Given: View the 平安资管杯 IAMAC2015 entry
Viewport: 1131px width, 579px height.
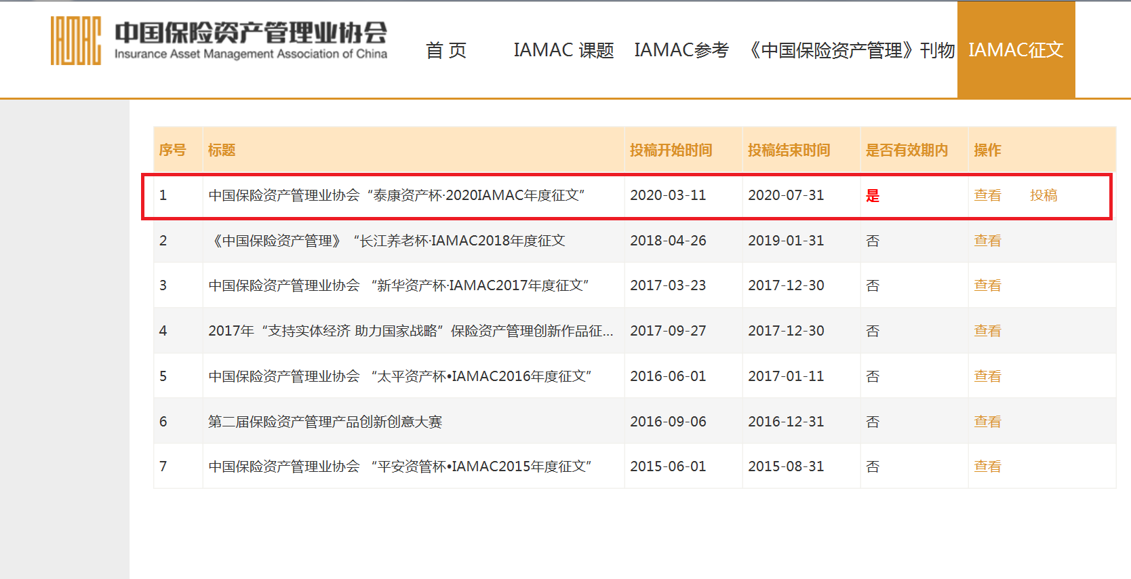Looking at the screenshot, I should pyautogui.click(x=987, y=466).
